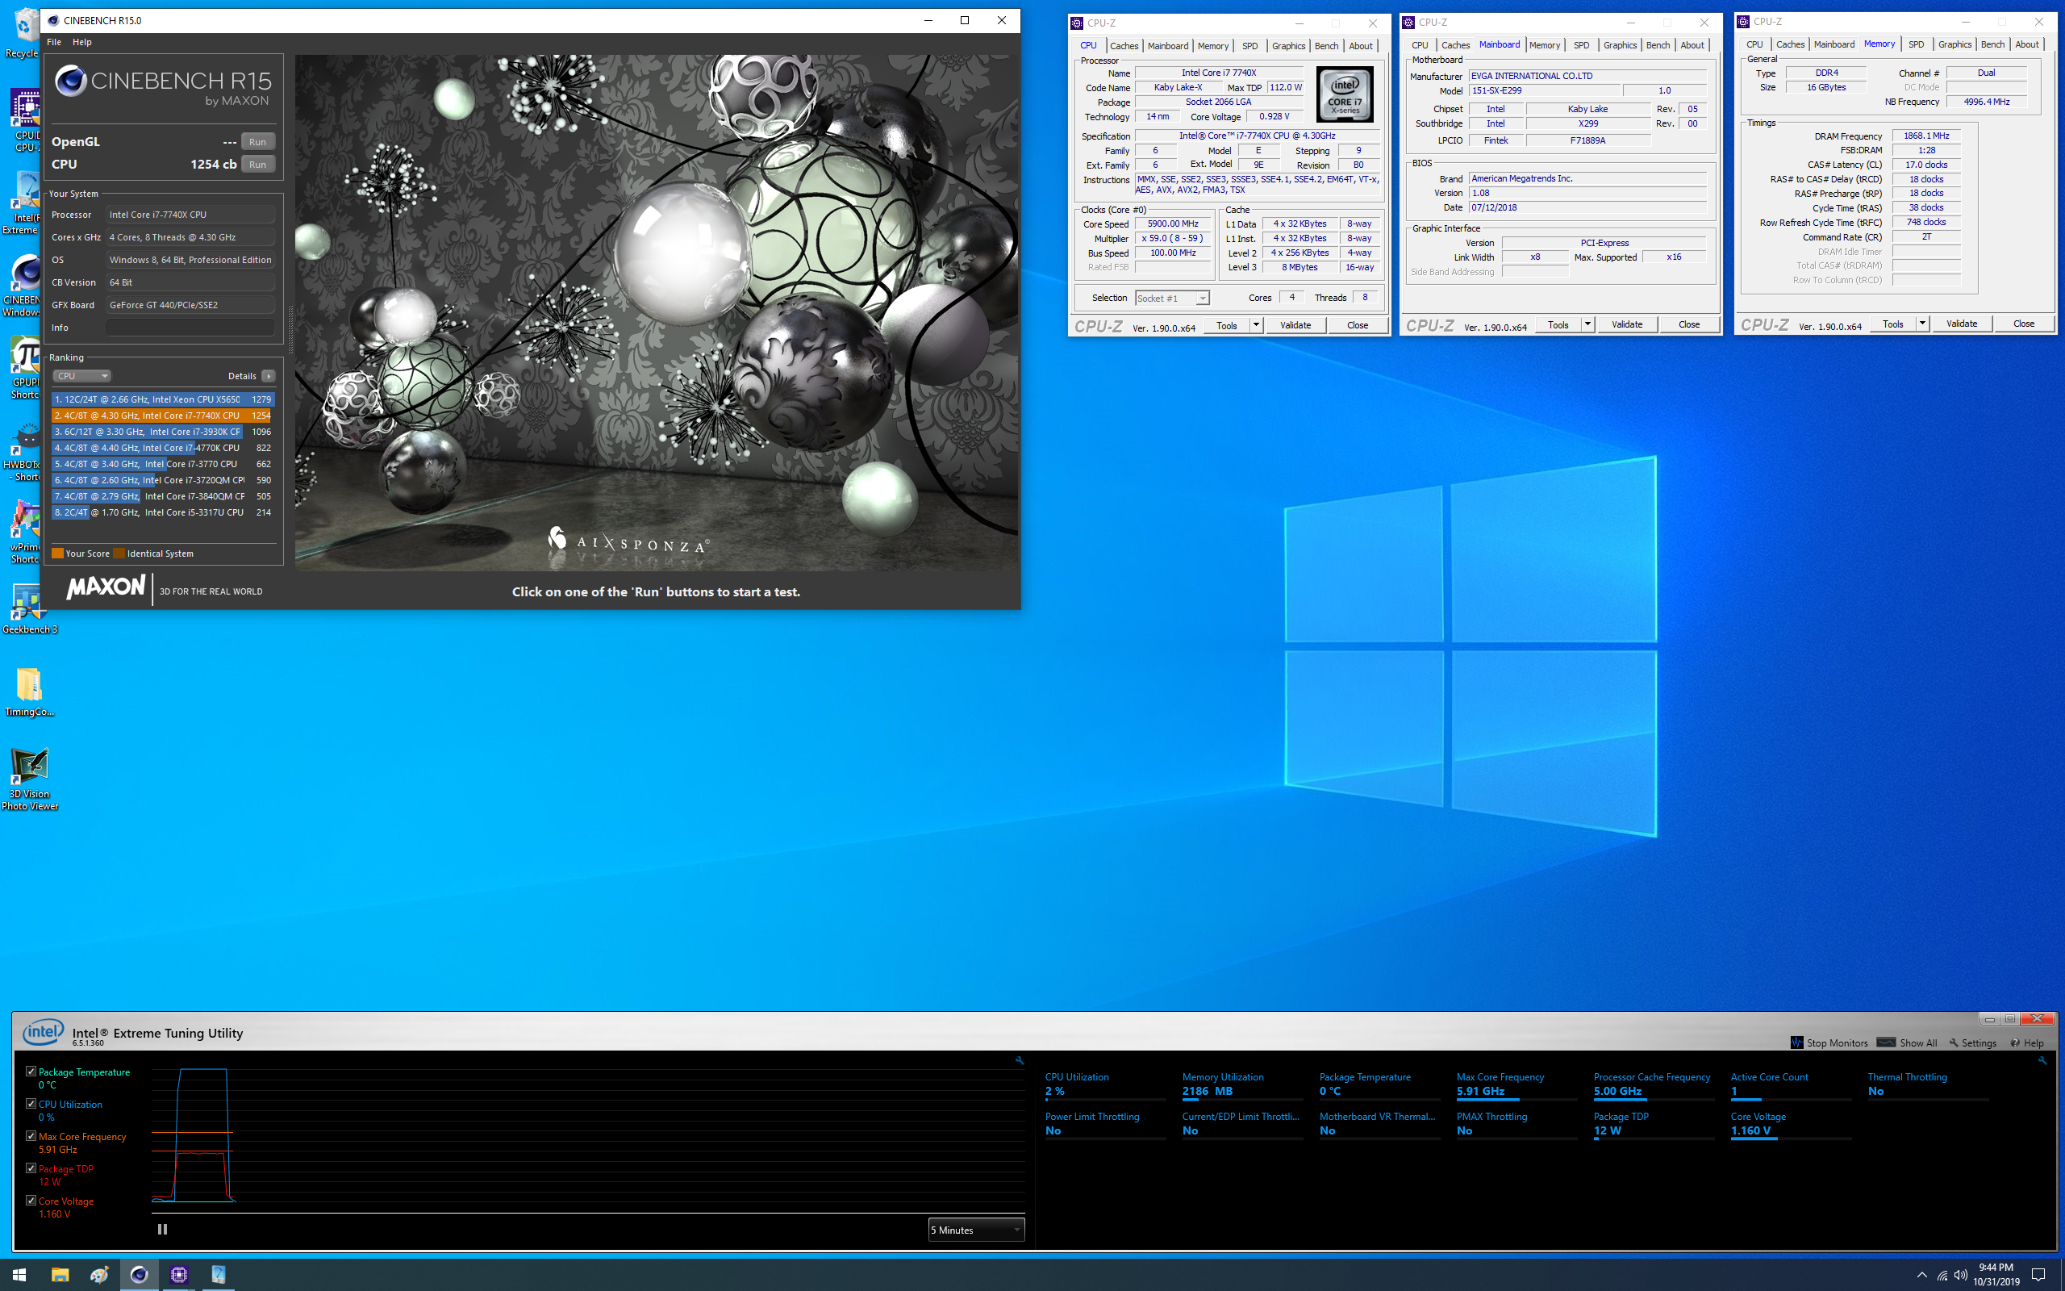Open Settings in Intel XTU
The height and width of the screenshot is (1291, 2065).
click(x=1972, y=1042)
